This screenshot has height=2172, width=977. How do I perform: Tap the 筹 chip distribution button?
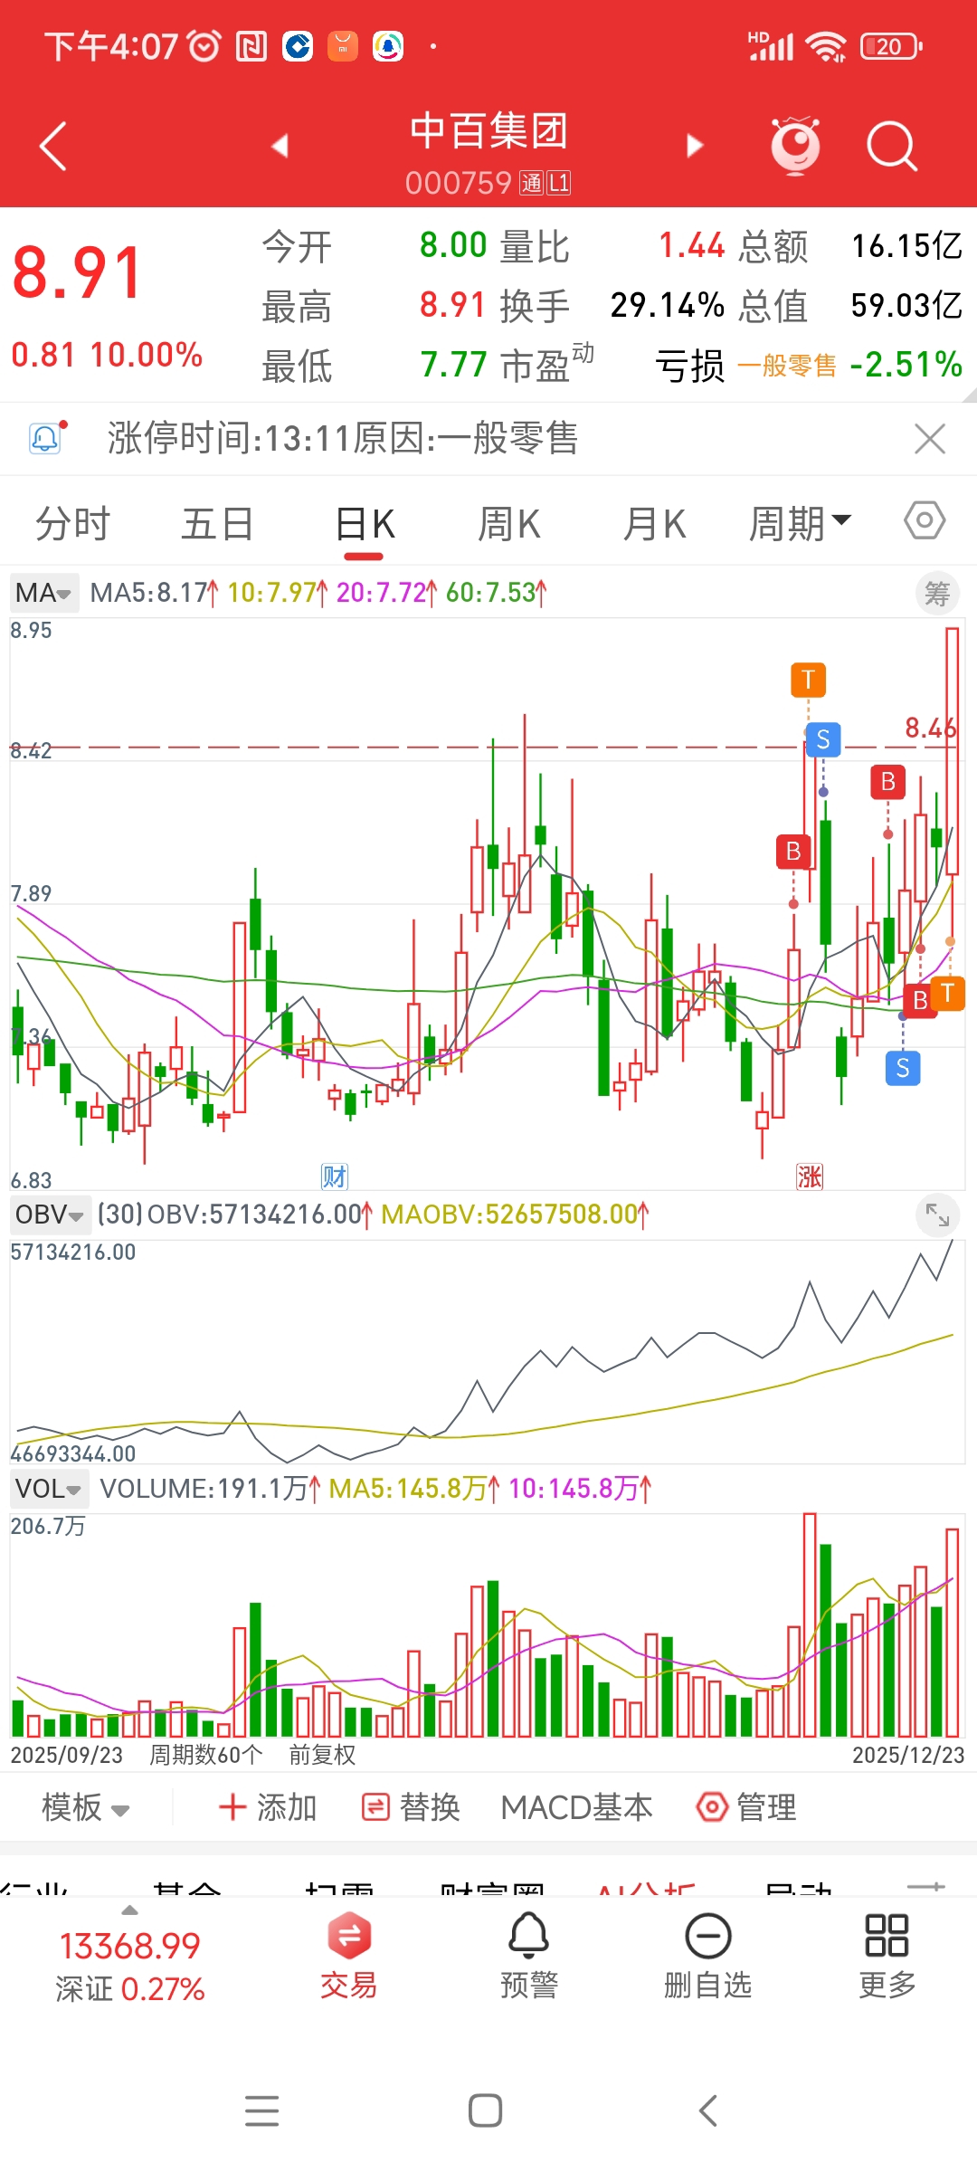click(x=937, y=594)
